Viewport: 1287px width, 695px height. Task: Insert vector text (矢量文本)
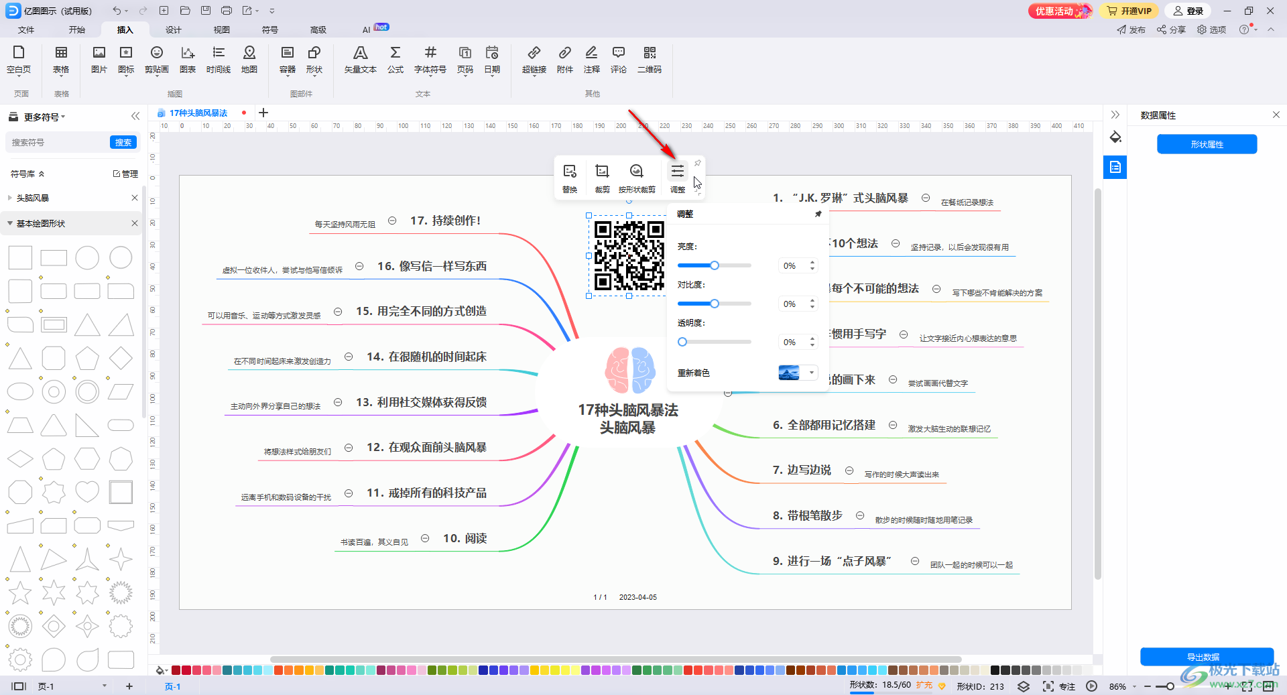point(361,60)
